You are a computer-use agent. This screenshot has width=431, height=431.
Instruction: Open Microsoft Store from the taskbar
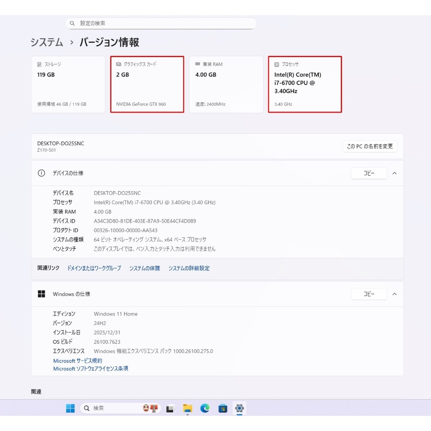222,408
